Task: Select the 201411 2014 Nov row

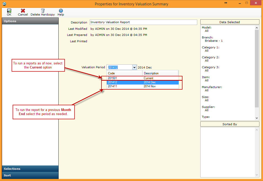Action: pos(142,86)
